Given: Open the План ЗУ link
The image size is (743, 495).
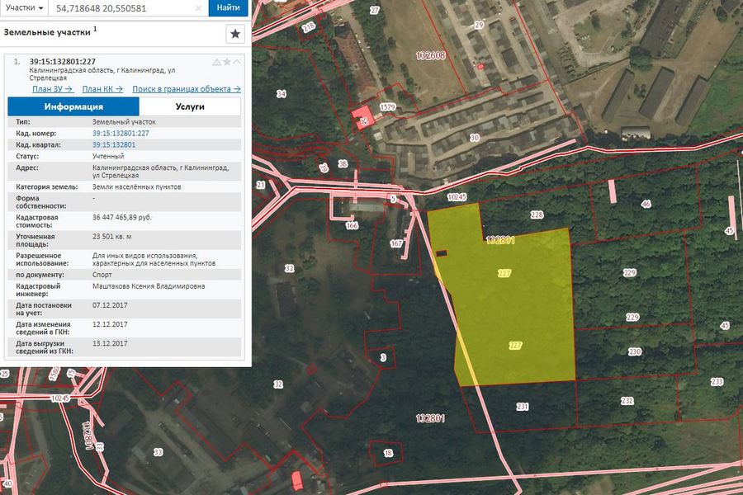Looking at the screenshot, I should (x=53, y=89).
